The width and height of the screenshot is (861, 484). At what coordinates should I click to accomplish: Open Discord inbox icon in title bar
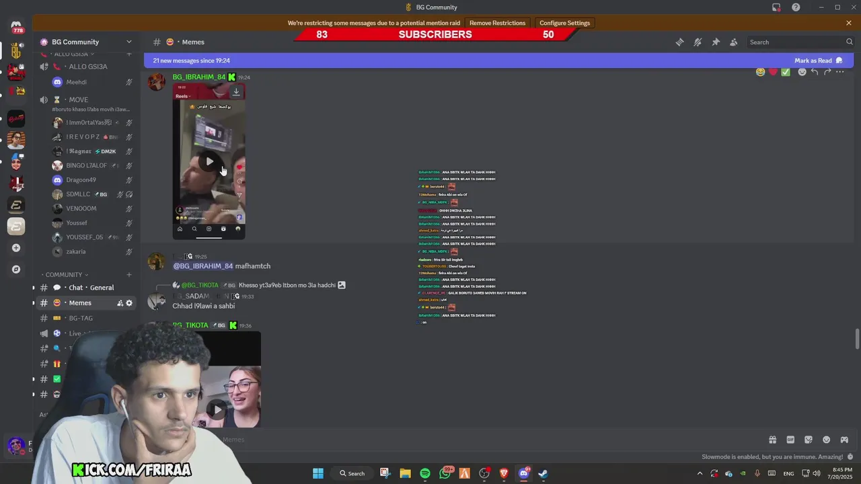tap(776, 7)
